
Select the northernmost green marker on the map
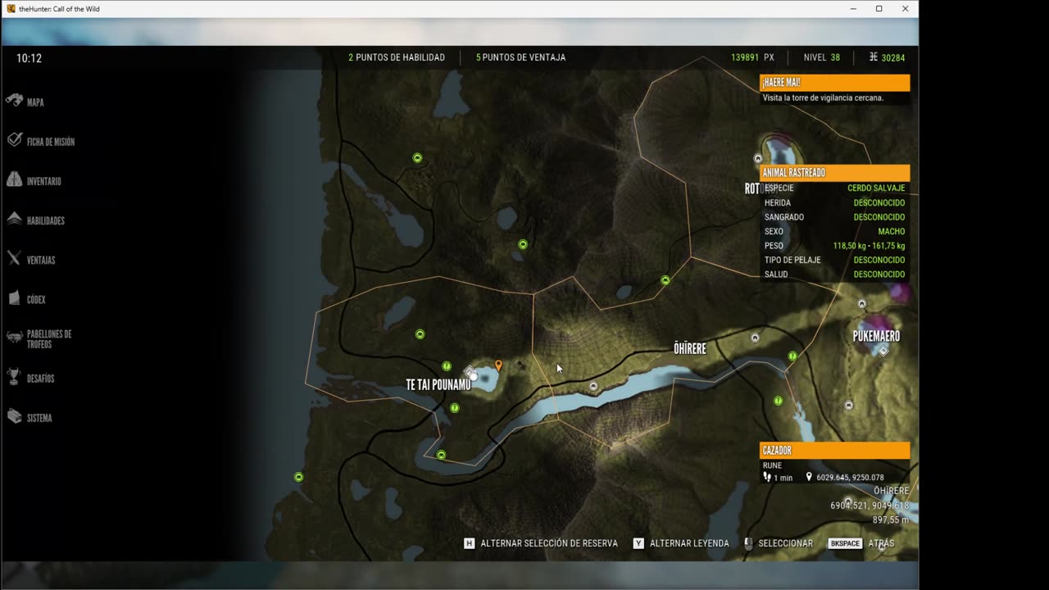pos(417,157)
